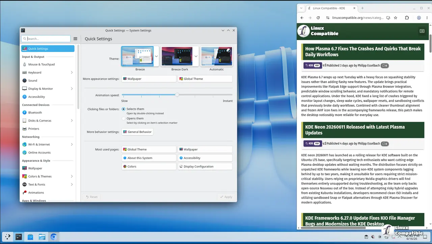Expand the Disks & Cameras category
This screenshot has height=244, width=432.
click(x=72, y=120)
